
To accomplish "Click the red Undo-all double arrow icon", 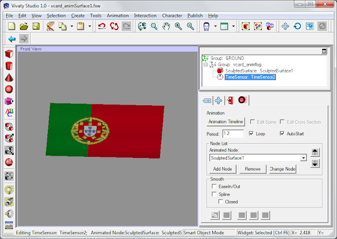I will point(114,26).
